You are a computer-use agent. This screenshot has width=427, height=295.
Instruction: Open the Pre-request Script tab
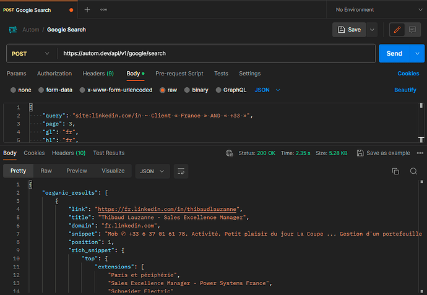click(179, 74)
